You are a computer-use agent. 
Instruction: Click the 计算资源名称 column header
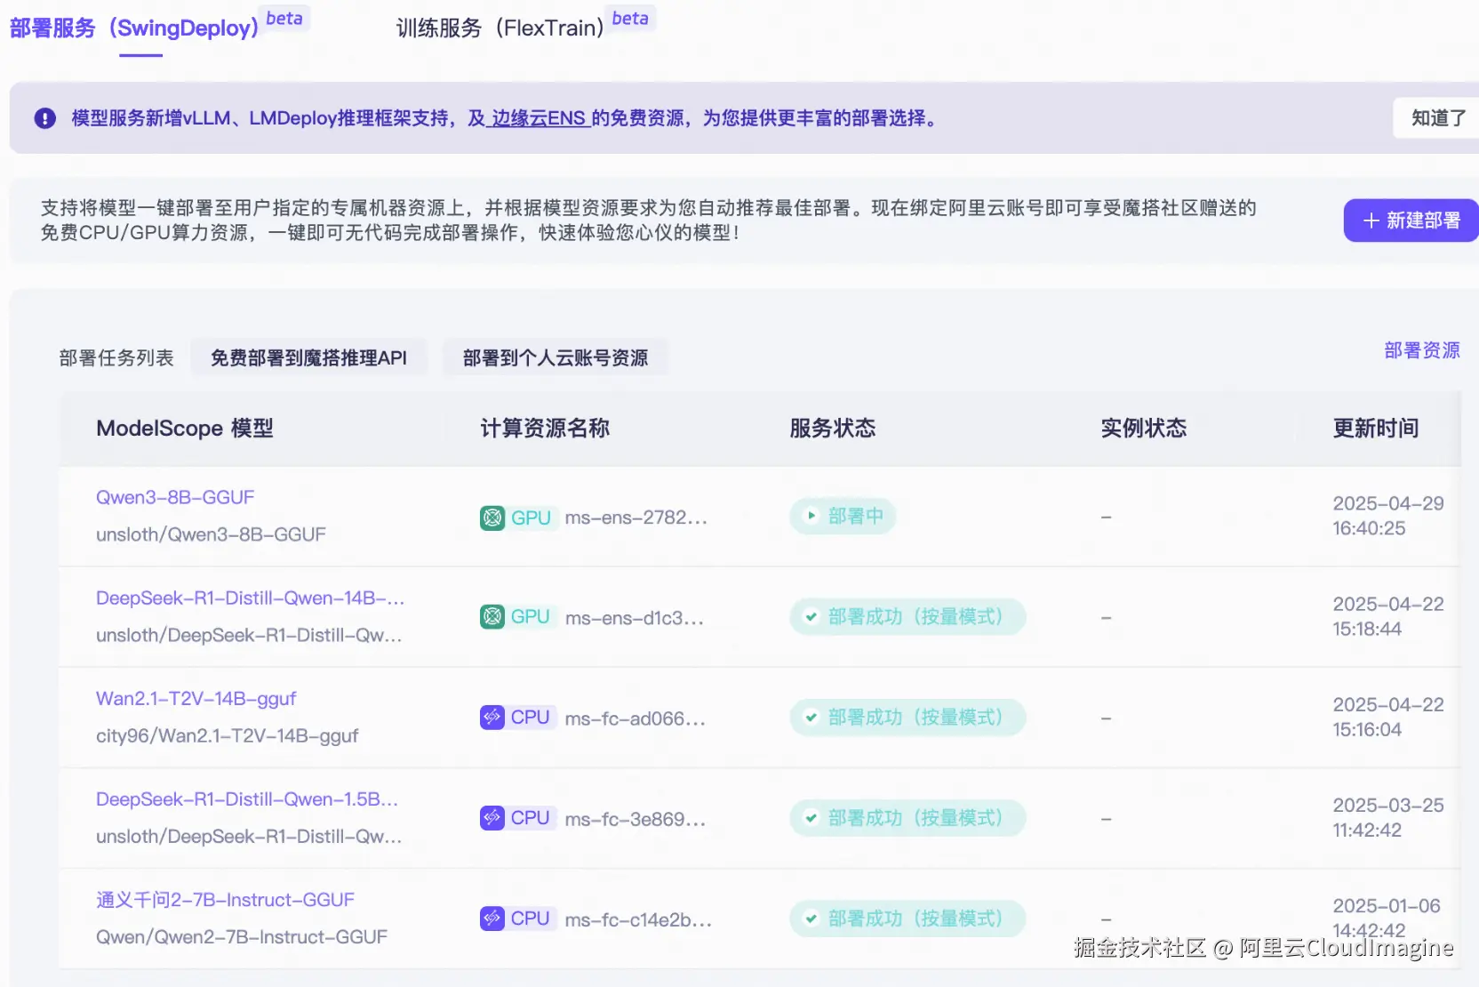[545, 428]
